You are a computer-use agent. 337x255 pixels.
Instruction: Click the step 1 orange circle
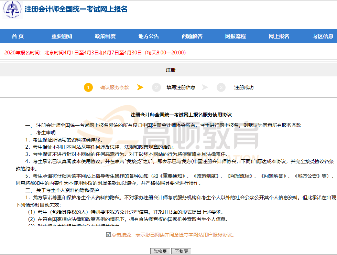(88, 87)
